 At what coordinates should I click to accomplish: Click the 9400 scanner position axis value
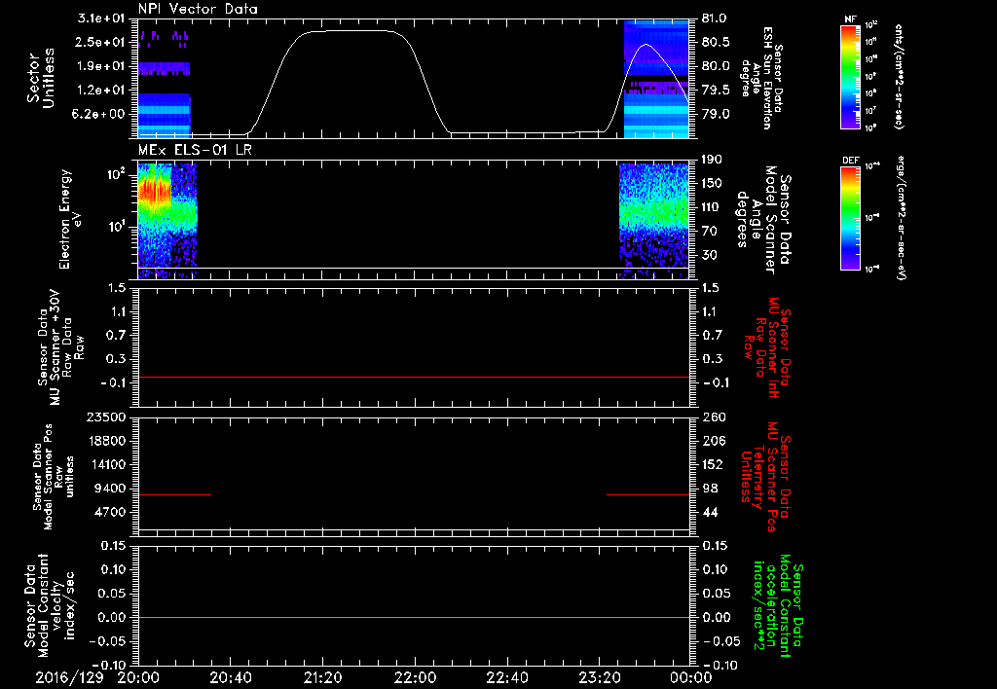coord(109,489)
